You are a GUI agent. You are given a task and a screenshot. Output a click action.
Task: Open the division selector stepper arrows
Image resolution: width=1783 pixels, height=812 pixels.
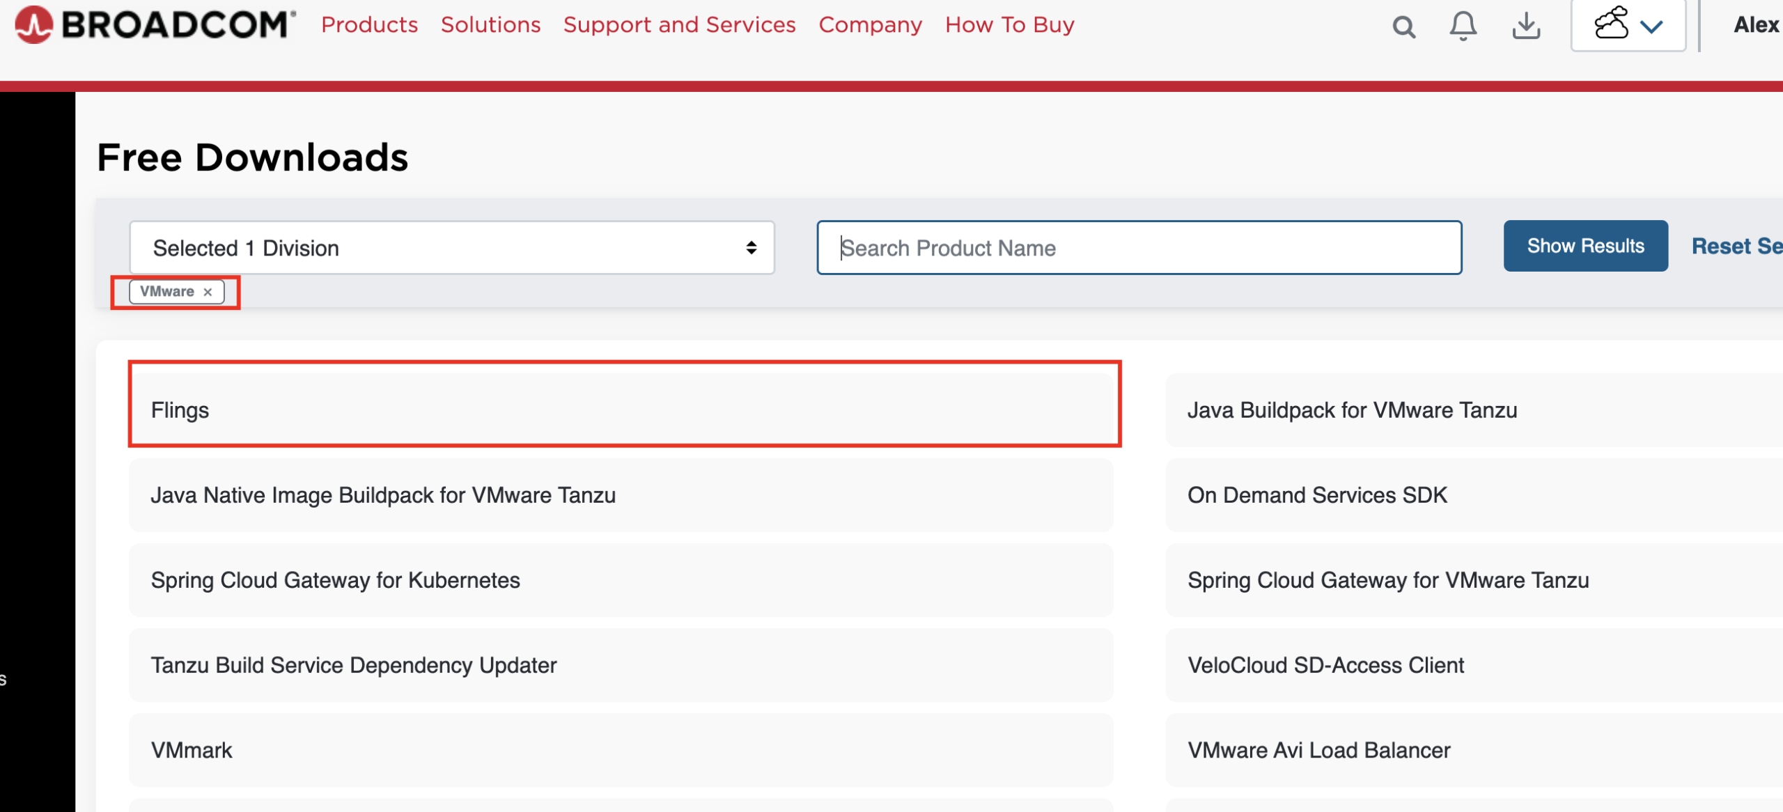tap(750, 247)
